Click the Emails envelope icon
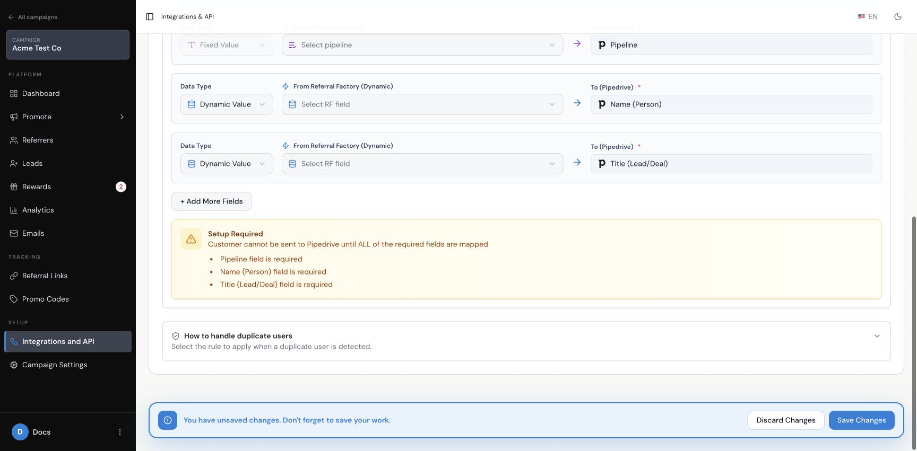 click(14, 233)
